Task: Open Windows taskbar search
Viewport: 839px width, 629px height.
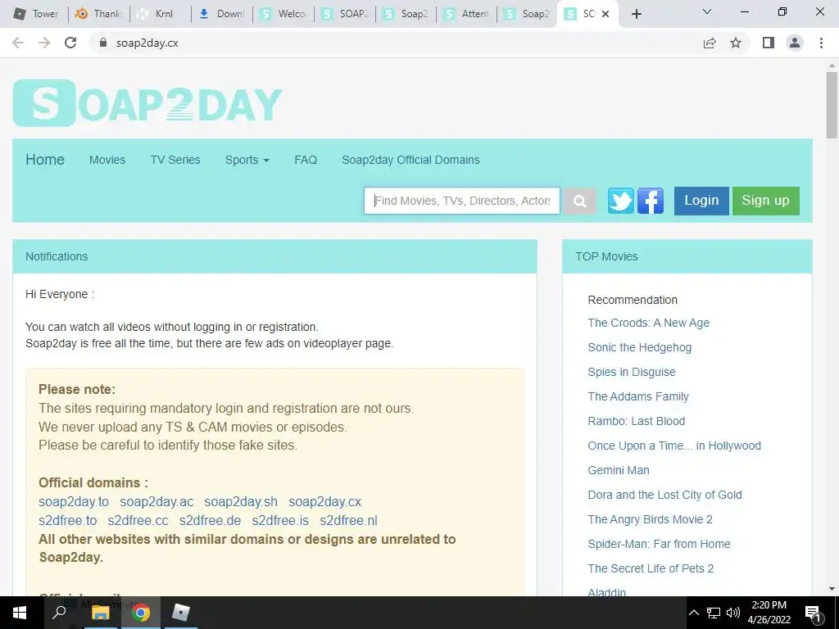Action: (59, 613)
